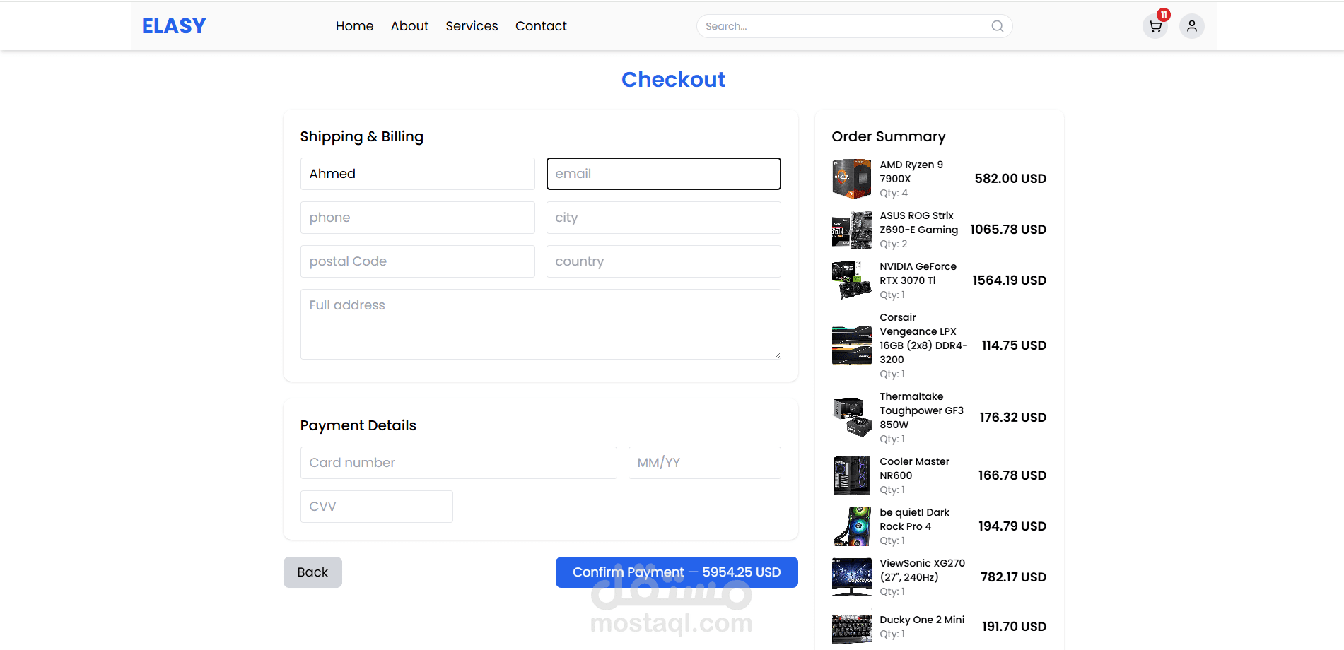Open the Contact menu item
Image resolution: width=1344 pixels, height=650 pixels.
[541, 26]
